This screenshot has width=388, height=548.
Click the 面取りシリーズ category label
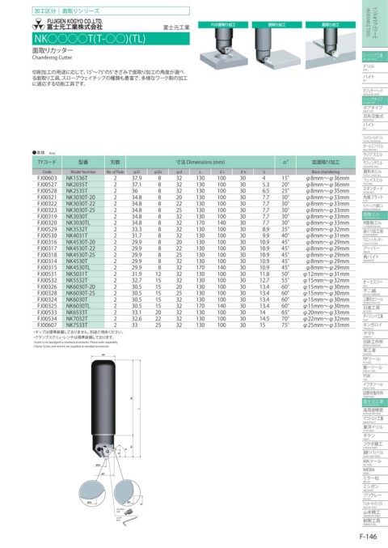pyautogui.click(x=81, y=11)
